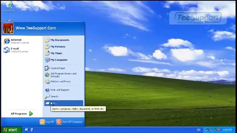237x133 pixels.
Task: Click the red Turn Off power icon
Action: coord(59,122)
